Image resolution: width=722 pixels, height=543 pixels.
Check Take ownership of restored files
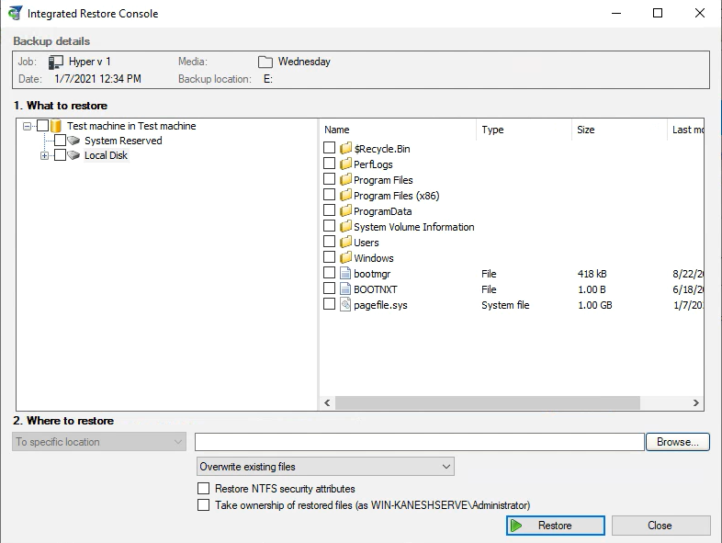tap(204, 504)
